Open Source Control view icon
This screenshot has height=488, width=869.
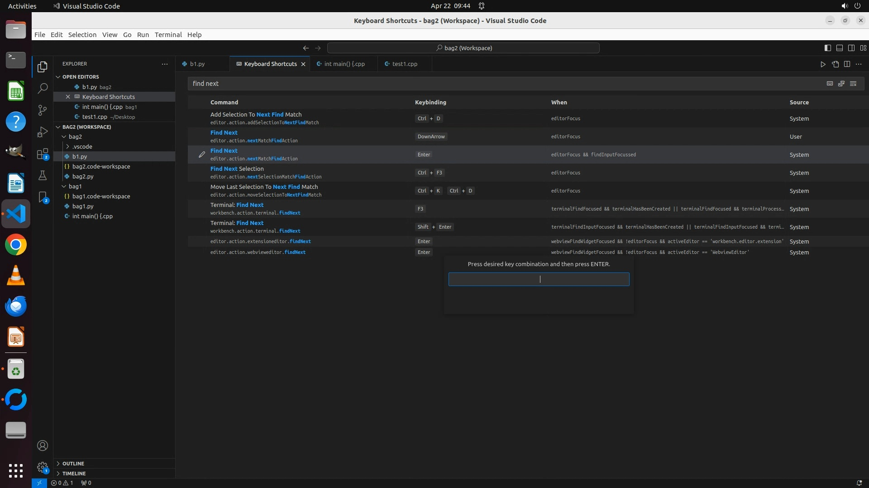tap(43, 110)
